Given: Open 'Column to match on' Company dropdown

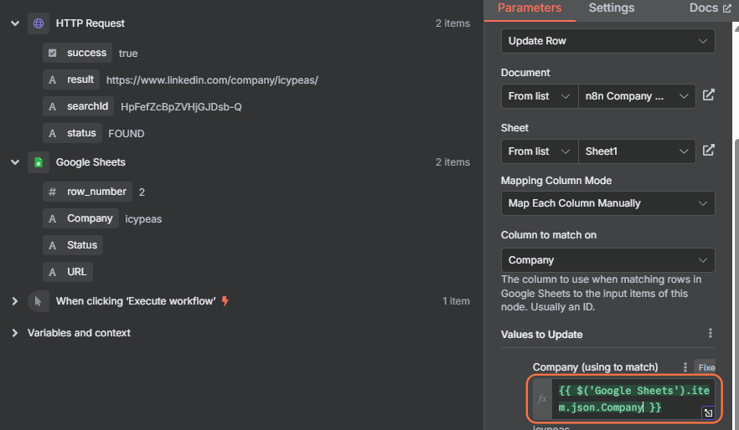Looking at the screenshot, I should pos(608,260).
